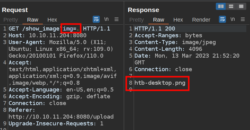Toggle word wrap in Request panel
The width and height of the screenshot is (250, 130).
coord(96,19)
